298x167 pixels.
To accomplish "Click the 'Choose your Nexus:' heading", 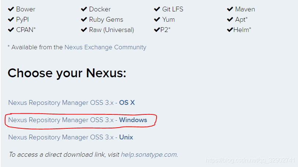I will 67,73.
